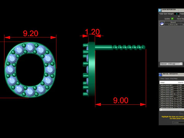The image size is (184, 138).
Task: Select Yellow Gold 14KY row
Action: 172,90
